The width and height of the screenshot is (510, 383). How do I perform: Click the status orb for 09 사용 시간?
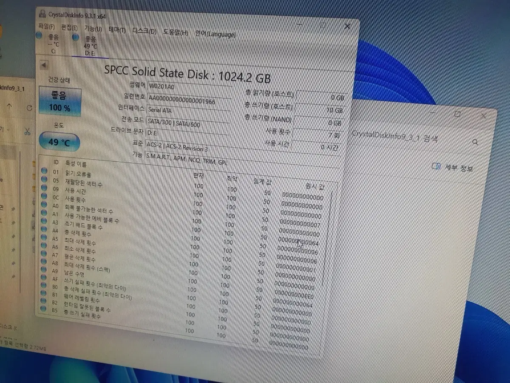pos(44,188)
